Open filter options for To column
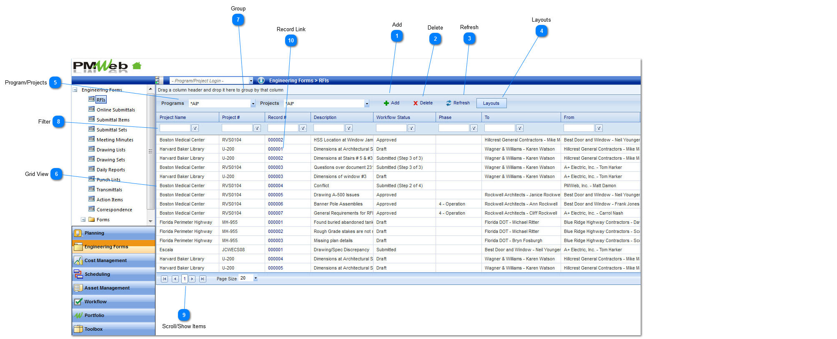 coord(520,128)
